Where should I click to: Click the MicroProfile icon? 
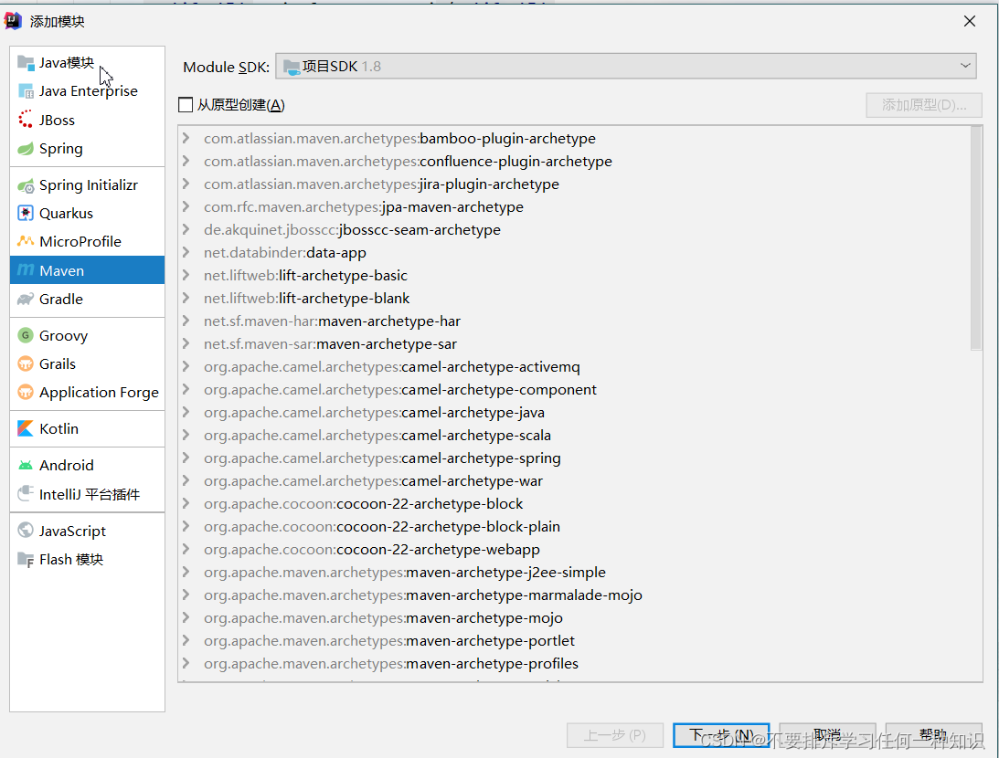tap(26, 241)
